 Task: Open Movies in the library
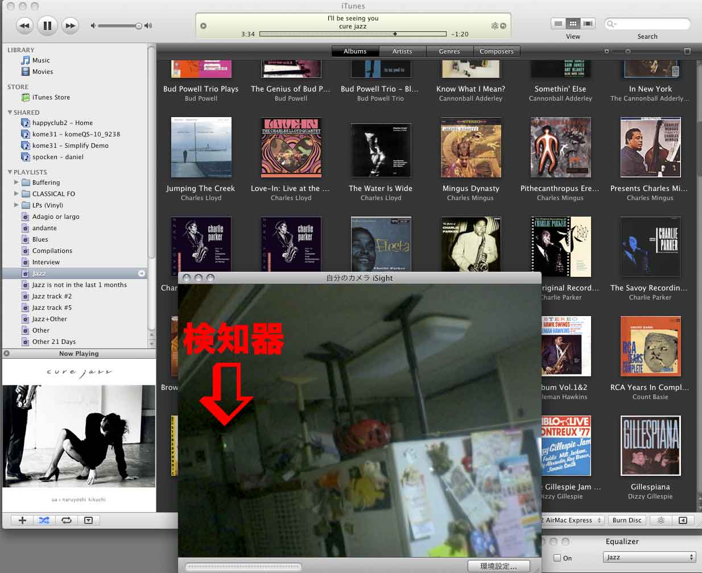(43, 72)
